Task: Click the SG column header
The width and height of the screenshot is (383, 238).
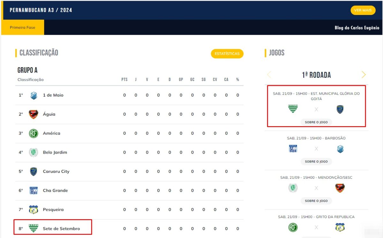Action: pos(204,80)
